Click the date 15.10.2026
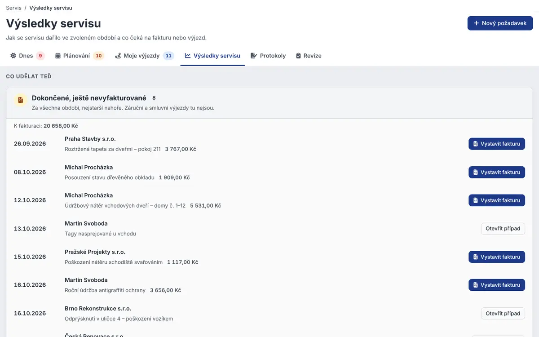 click(x=30, y=257)
